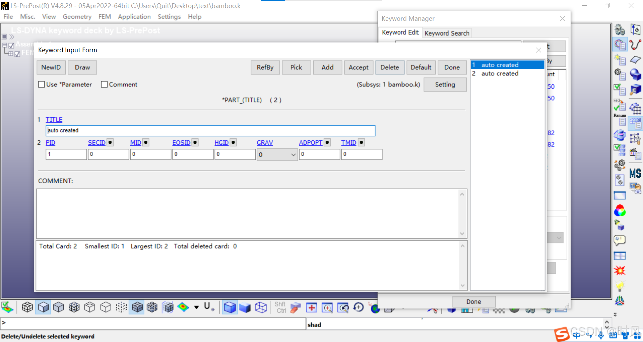Click the comment box scroll-down arrow

coord(462,234)
